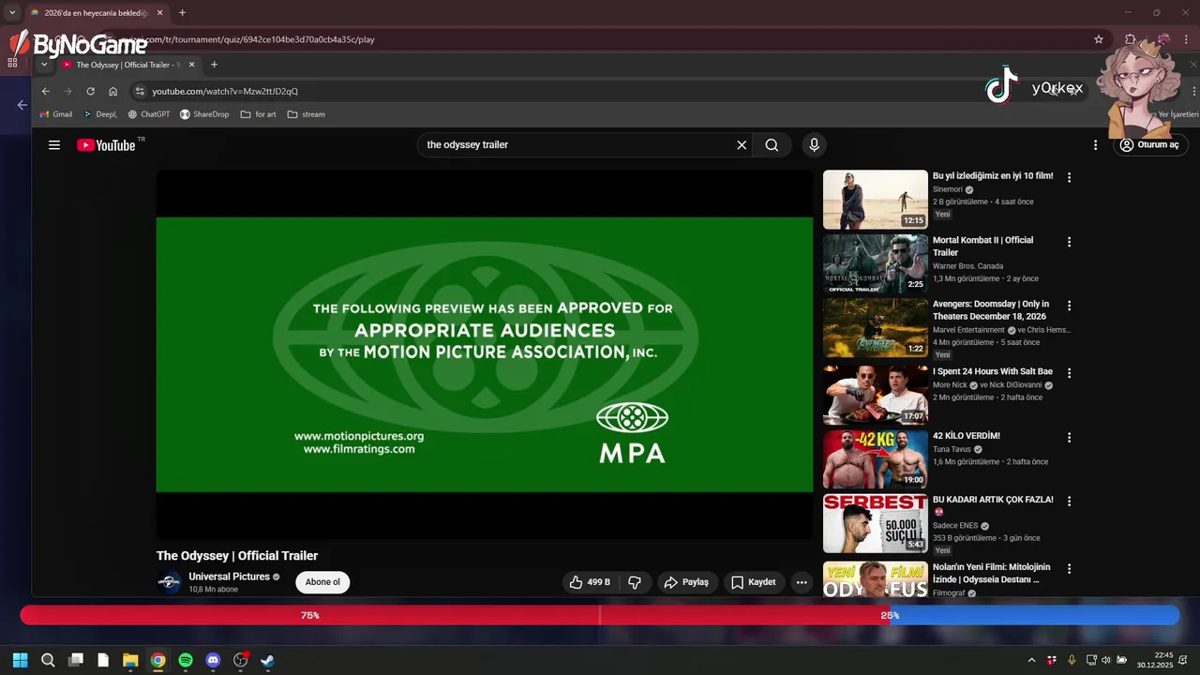1200x675 pixels.
Task: Open the ChatGPT bookmark
Action: [148, 114]
